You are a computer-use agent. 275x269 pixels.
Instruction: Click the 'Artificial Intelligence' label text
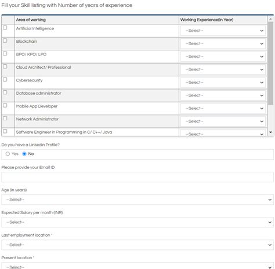pos(35,28)
